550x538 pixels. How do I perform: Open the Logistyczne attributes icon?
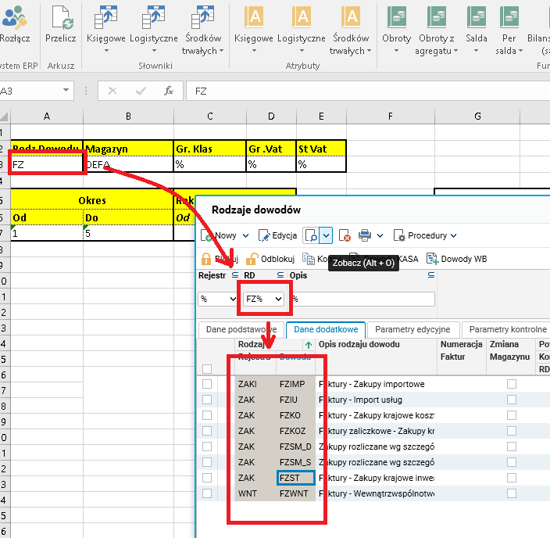302,17
